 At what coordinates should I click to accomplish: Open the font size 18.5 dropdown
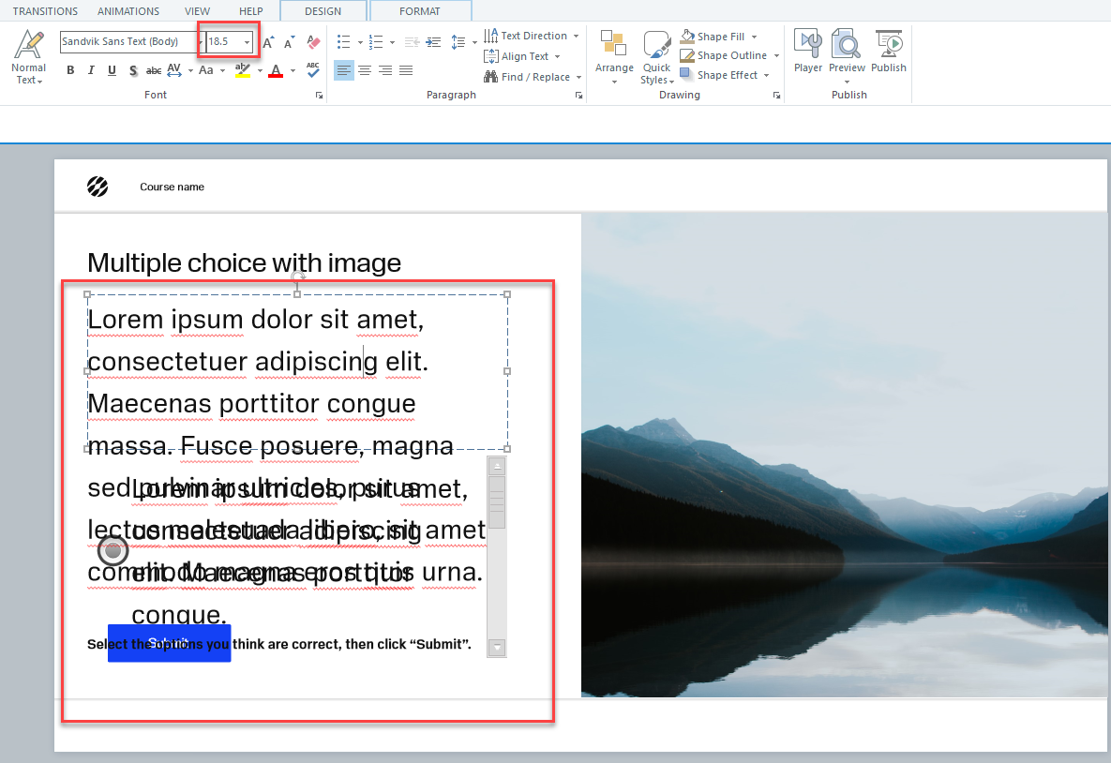[248, 42]
